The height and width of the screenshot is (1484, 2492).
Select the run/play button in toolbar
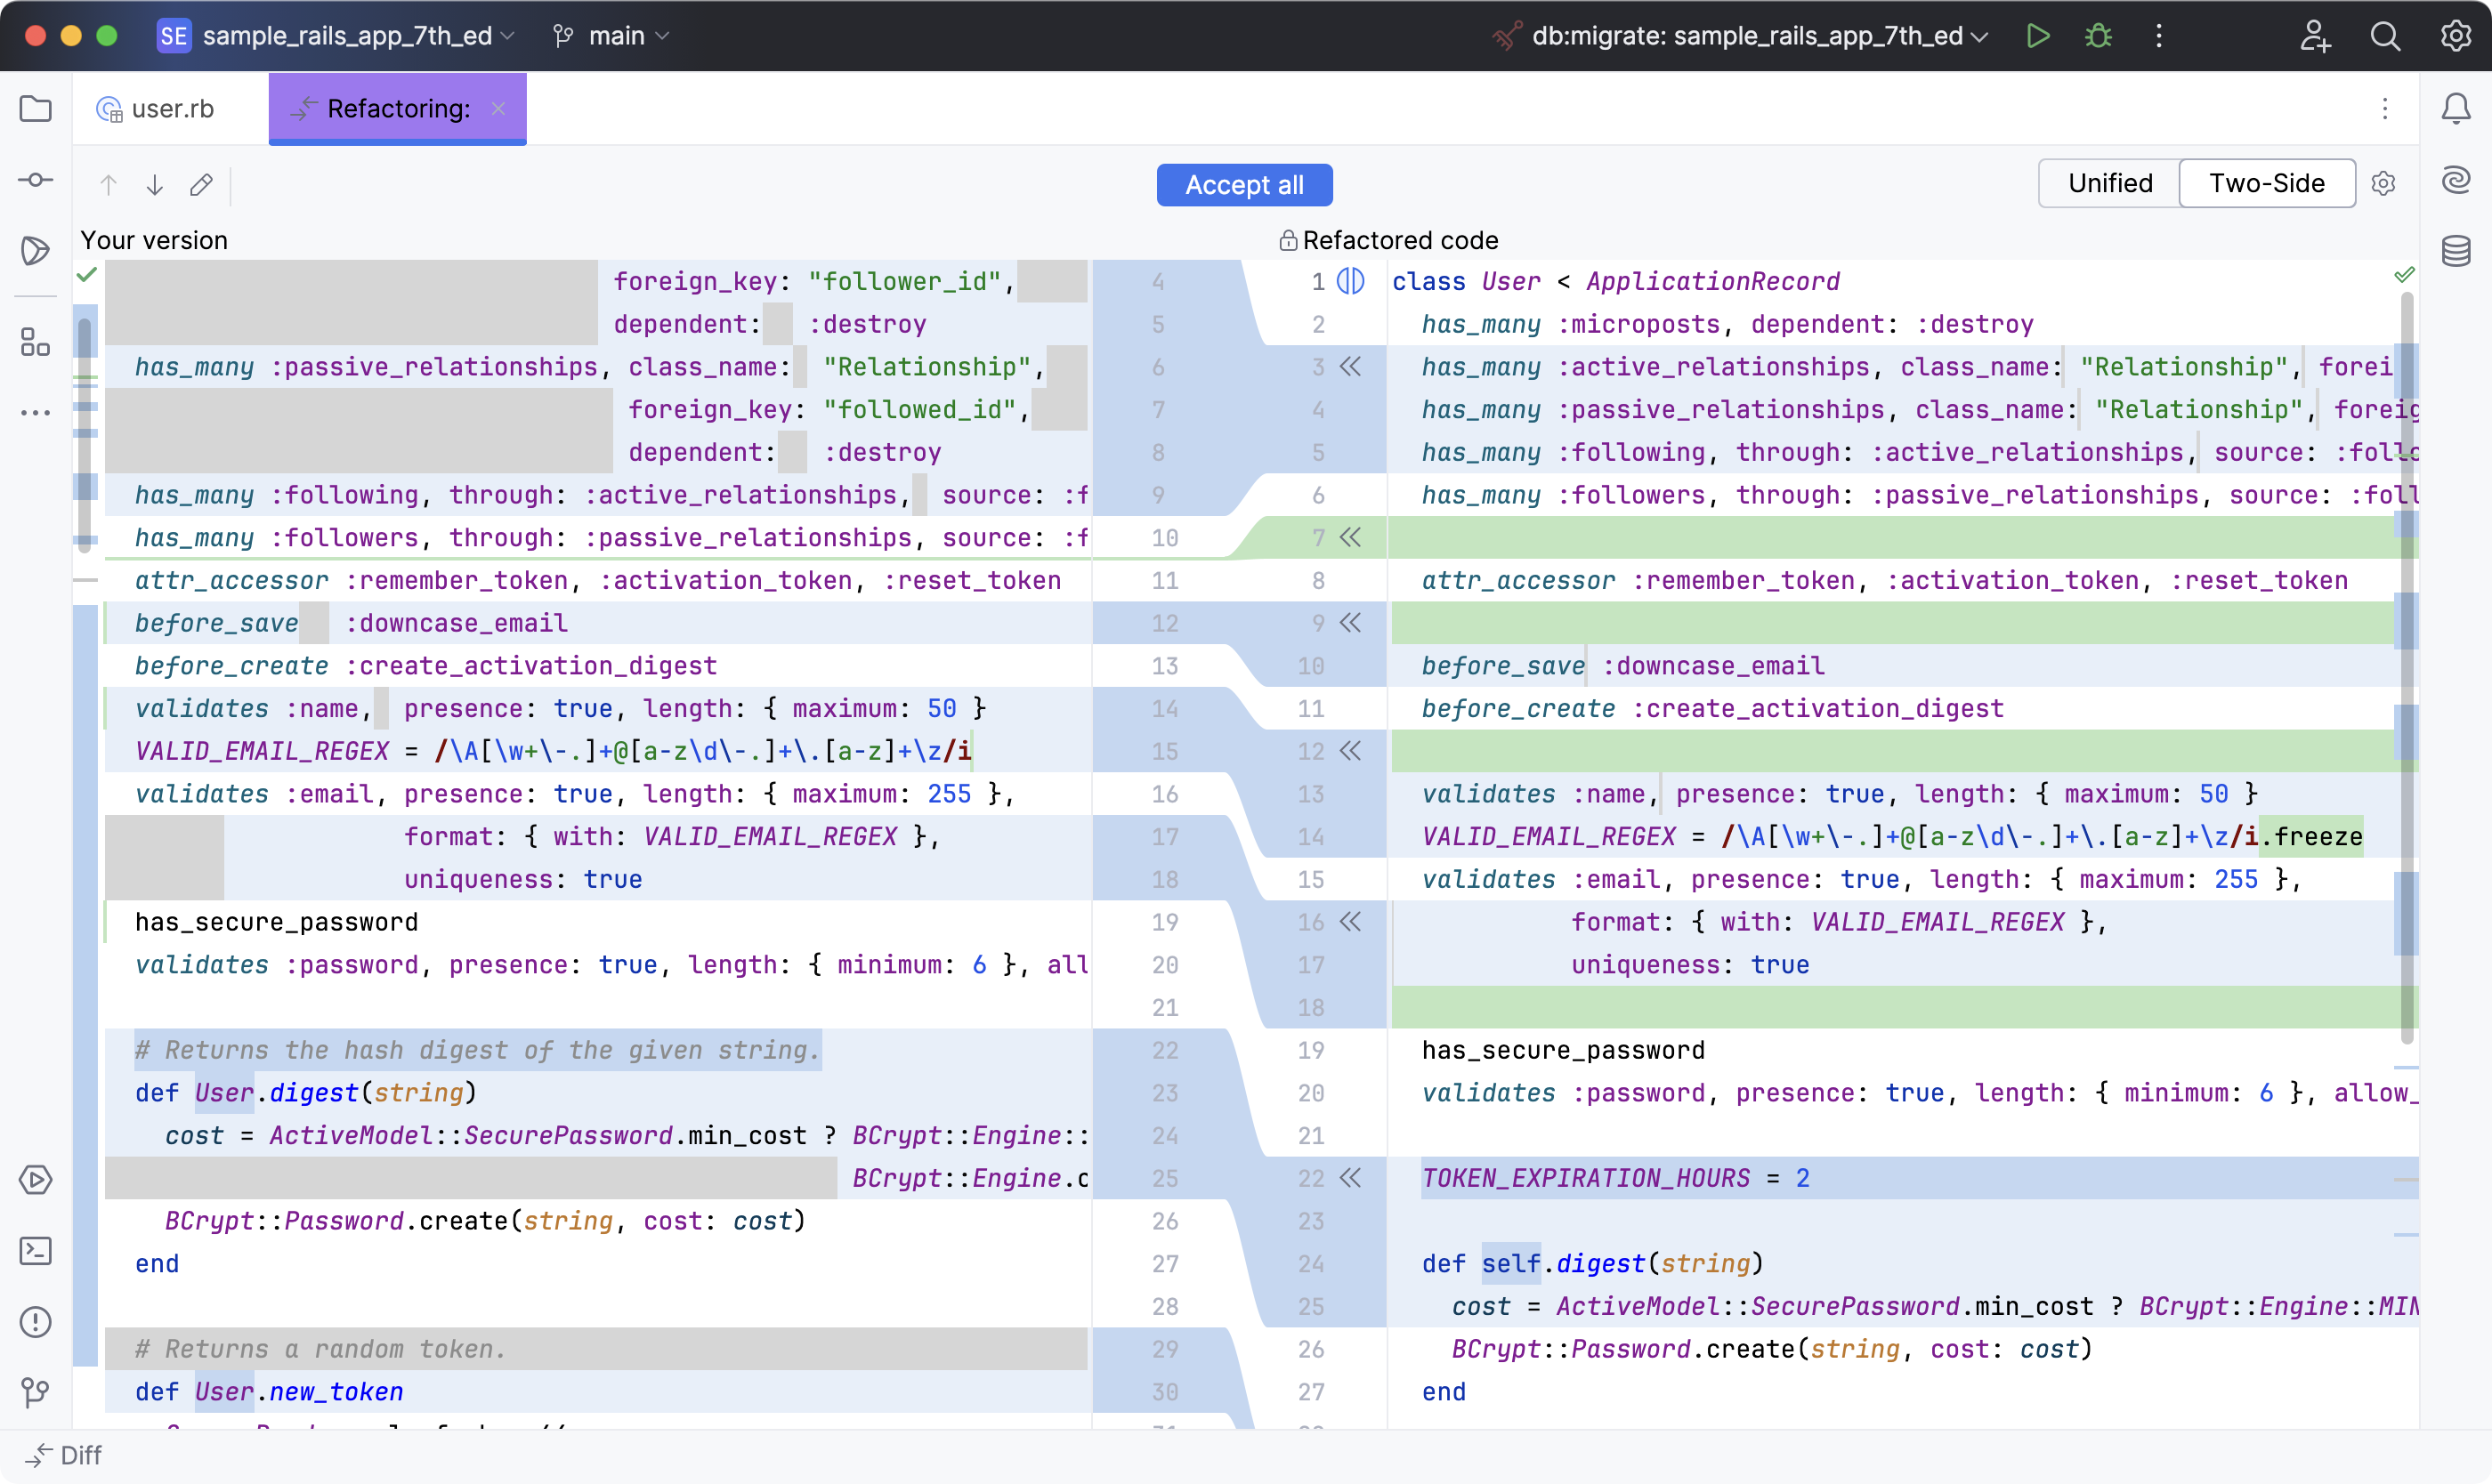2042,36
